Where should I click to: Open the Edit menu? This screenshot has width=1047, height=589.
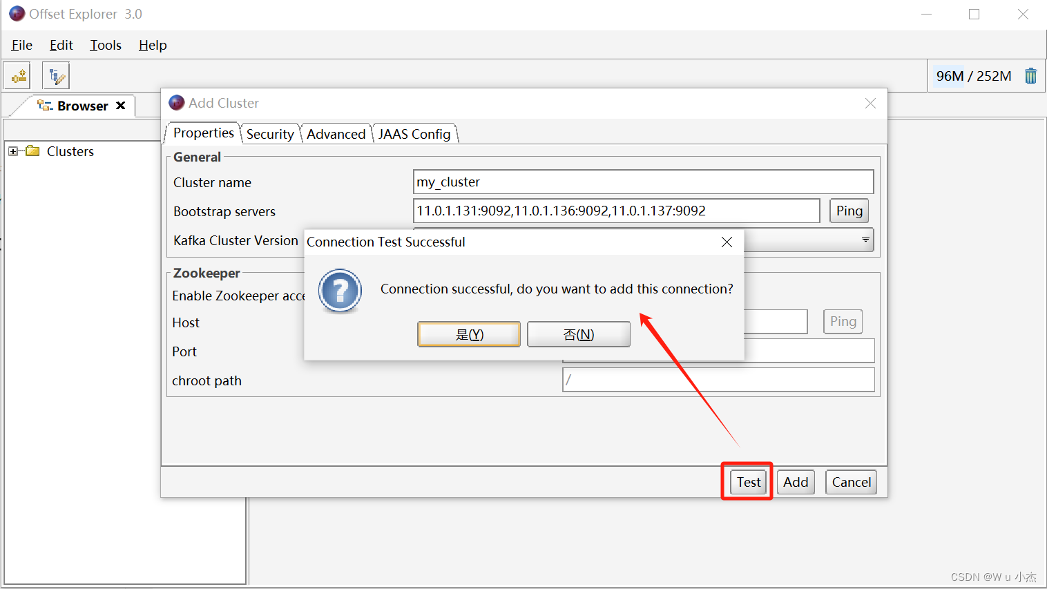pos(61,45)
